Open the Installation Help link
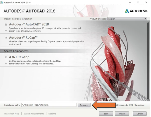Screen dimensions: 151x117 [12, 114]
